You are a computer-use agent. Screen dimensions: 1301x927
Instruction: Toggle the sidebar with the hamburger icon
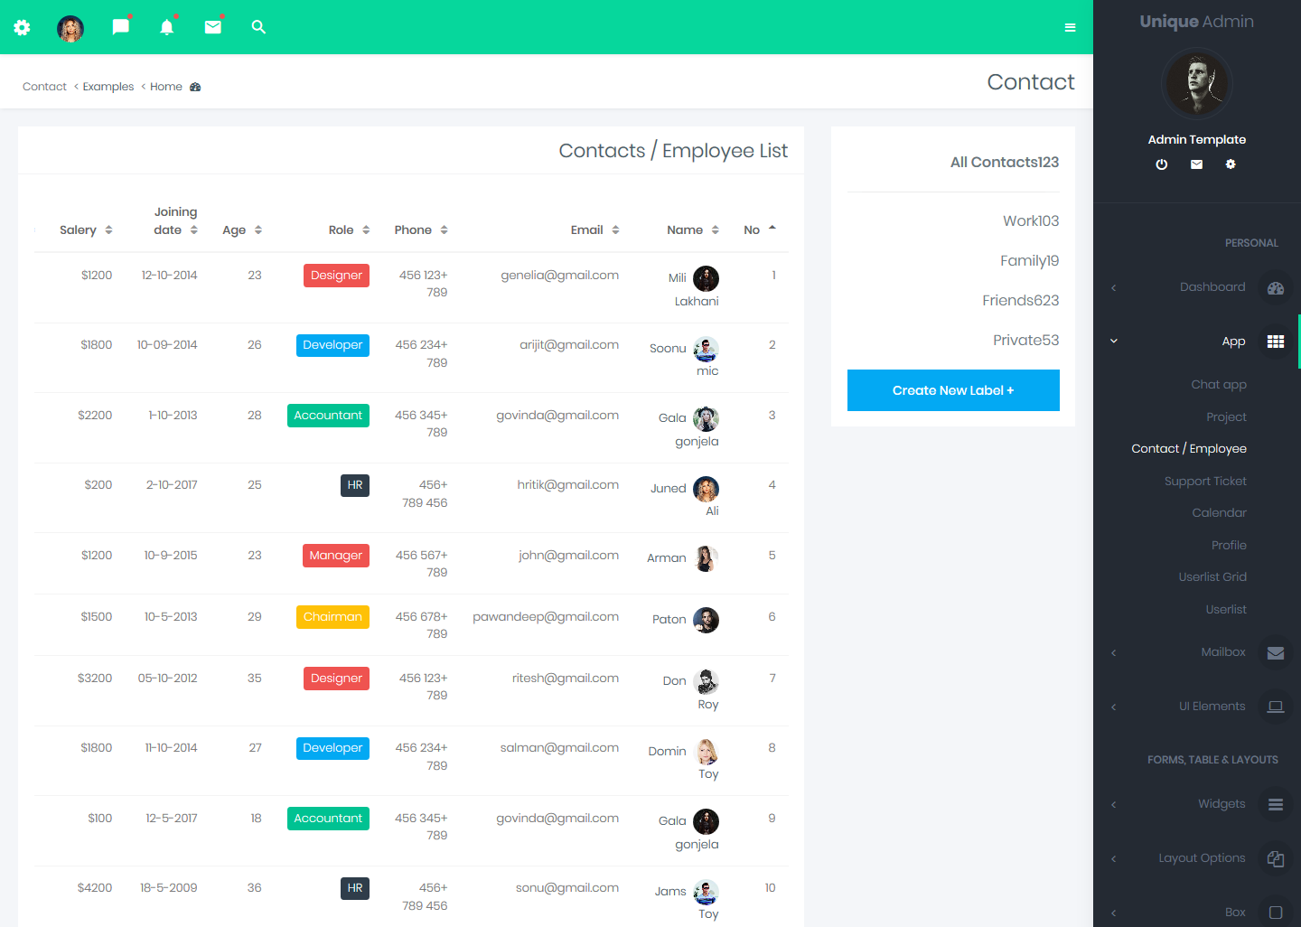(1070, 27)
